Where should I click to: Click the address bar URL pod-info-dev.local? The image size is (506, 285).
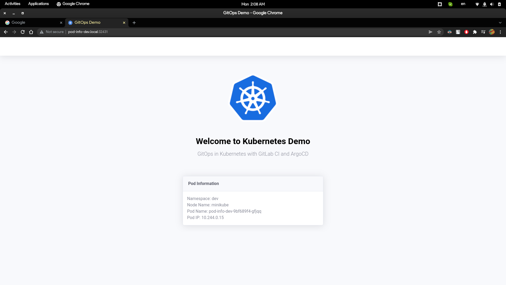click(88, 32)
